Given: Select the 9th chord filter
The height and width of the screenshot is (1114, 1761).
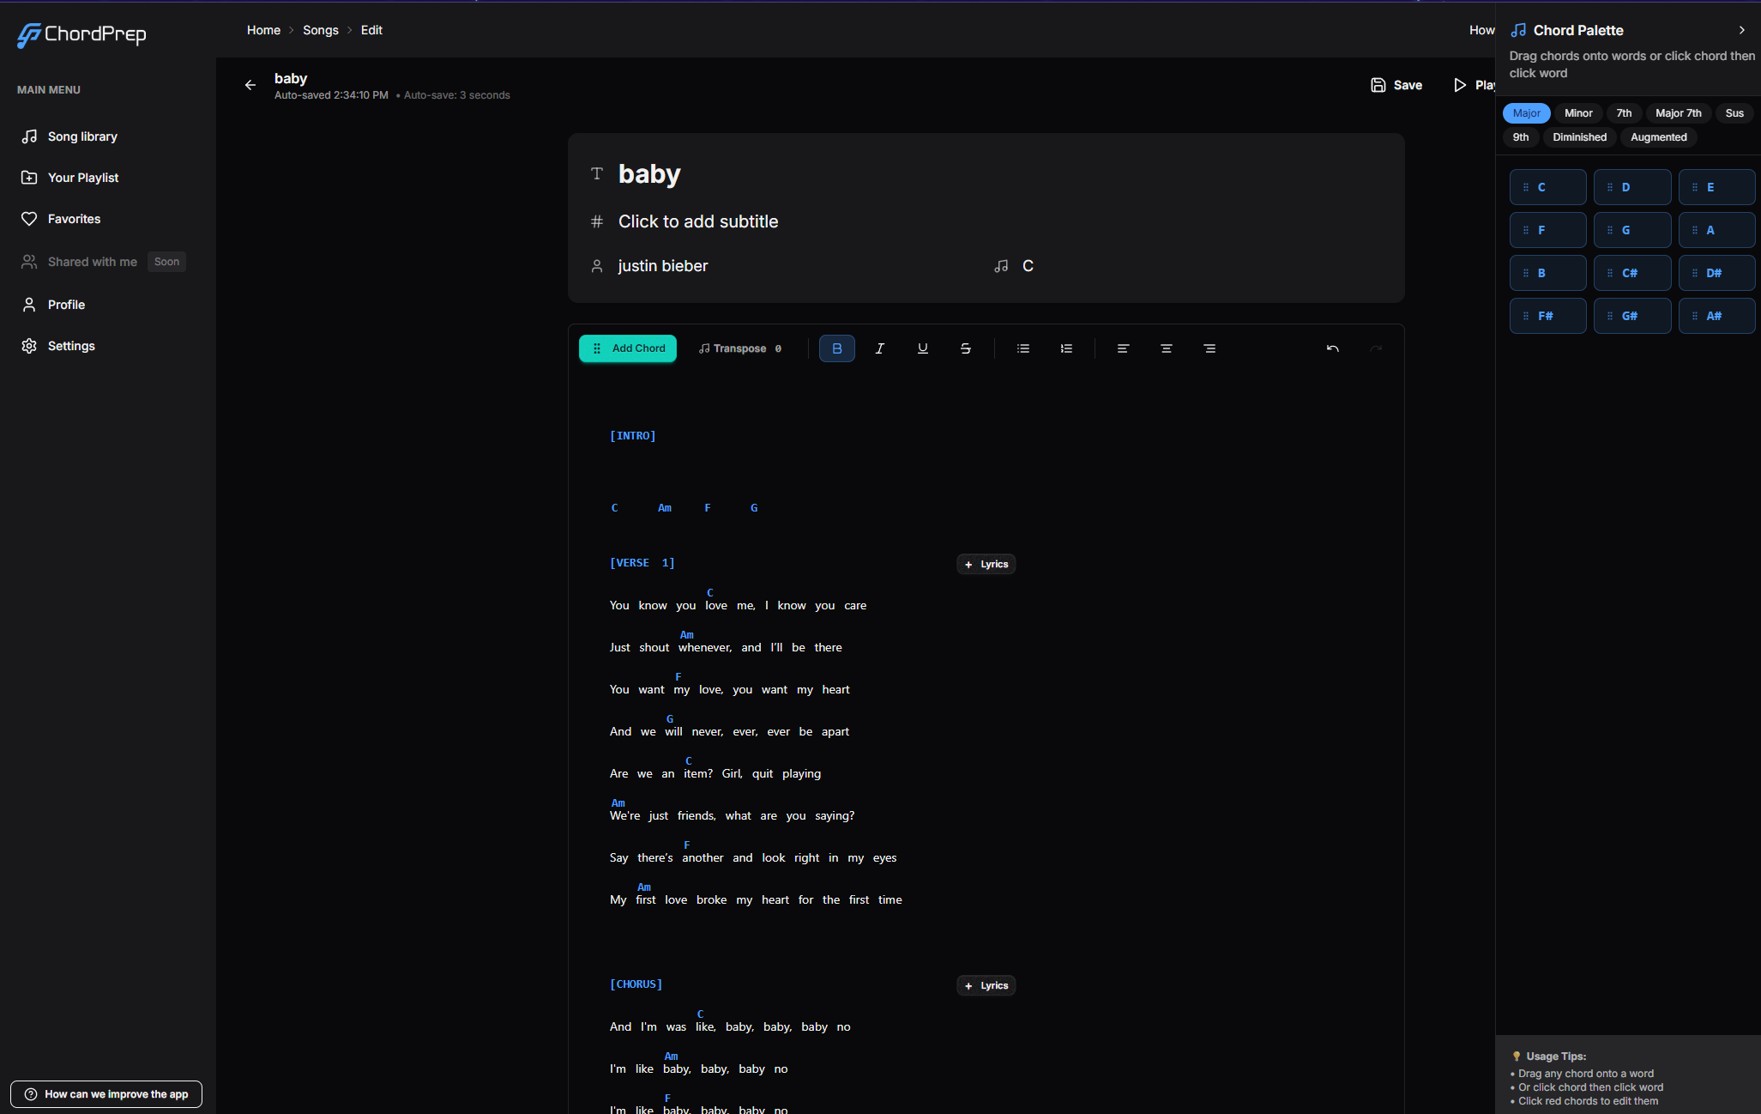Looking at the screenshot, I should (x=1521, y=137).
